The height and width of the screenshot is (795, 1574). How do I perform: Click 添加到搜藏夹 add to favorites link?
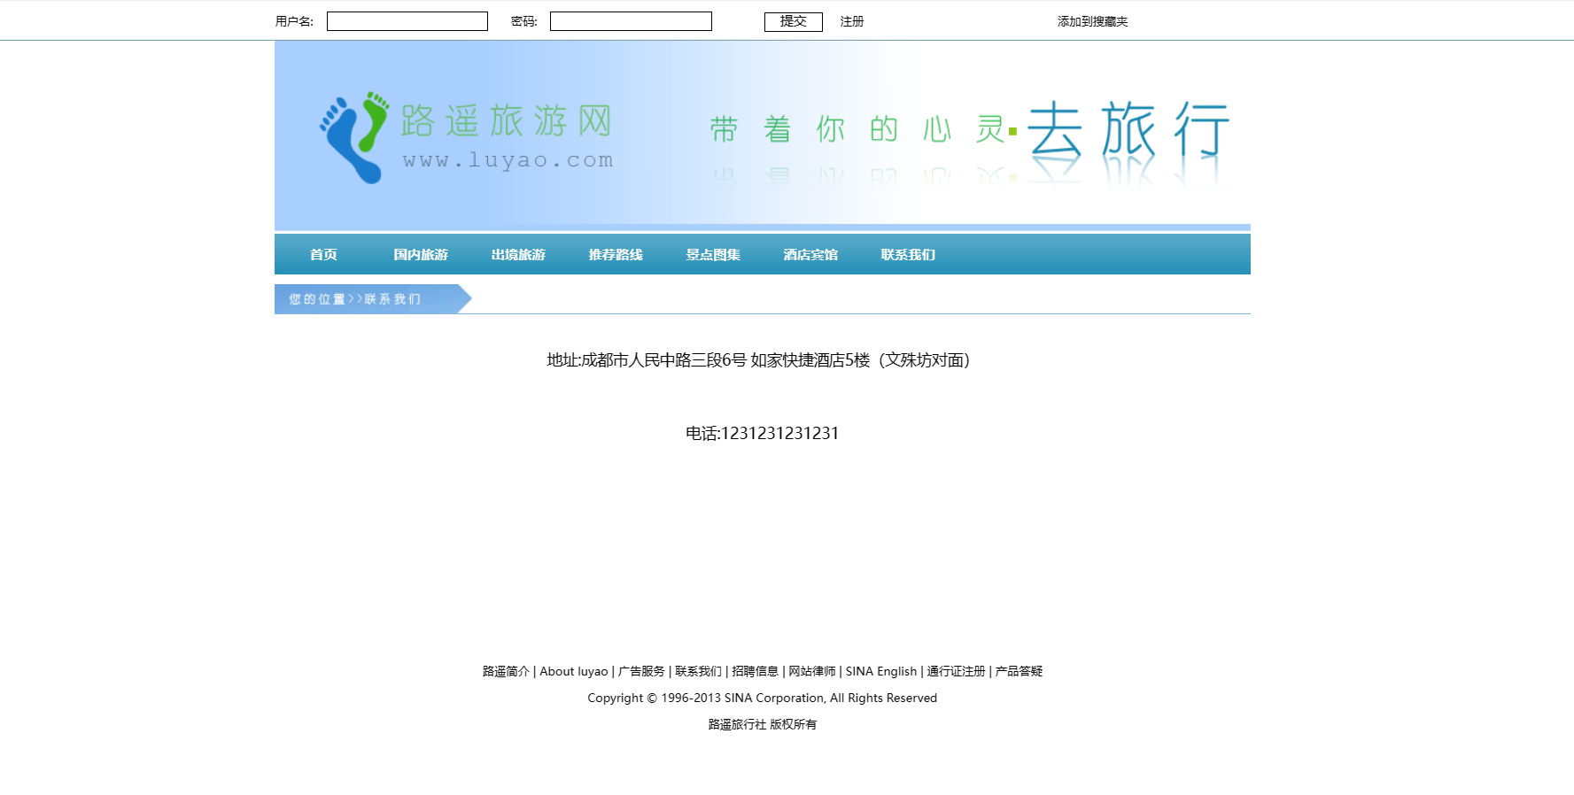[1092, 21]
